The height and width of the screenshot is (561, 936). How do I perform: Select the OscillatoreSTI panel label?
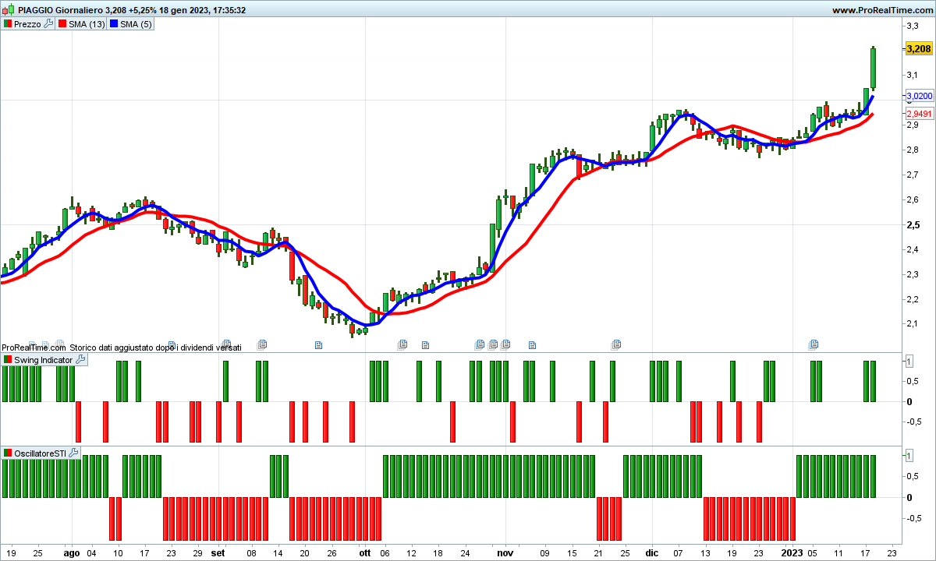click(40, 453)
